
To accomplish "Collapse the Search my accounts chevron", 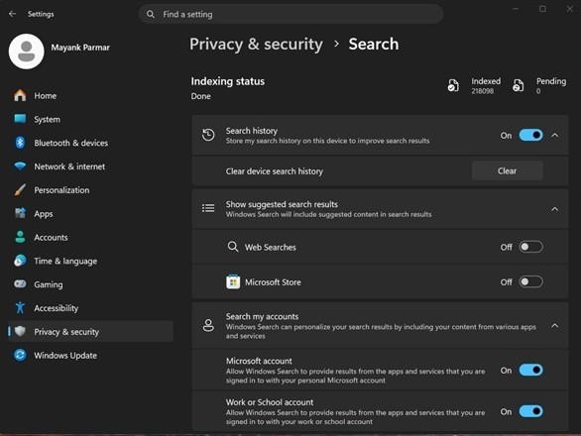I will (x=554, y=326).
